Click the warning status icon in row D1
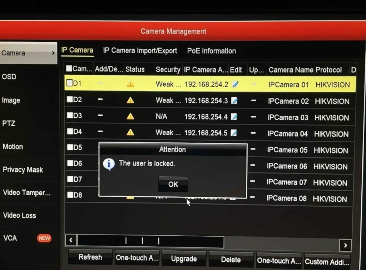This screenshot has height=270, width=366. pyautogui.click(x=130, y=84)
